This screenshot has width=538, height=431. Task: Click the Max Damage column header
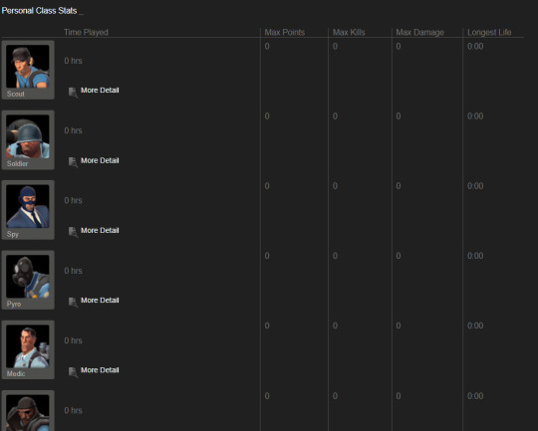click(420, 33)
